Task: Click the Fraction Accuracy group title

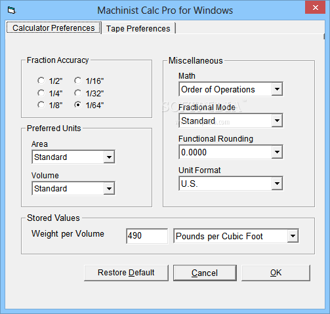Action: [x=58, y=60]
